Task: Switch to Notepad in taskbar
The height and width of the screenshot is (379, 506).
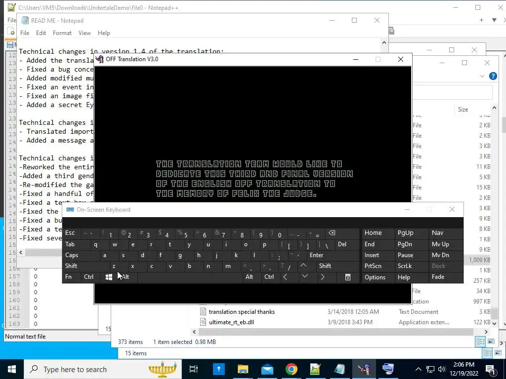Action: pos(339,369)
